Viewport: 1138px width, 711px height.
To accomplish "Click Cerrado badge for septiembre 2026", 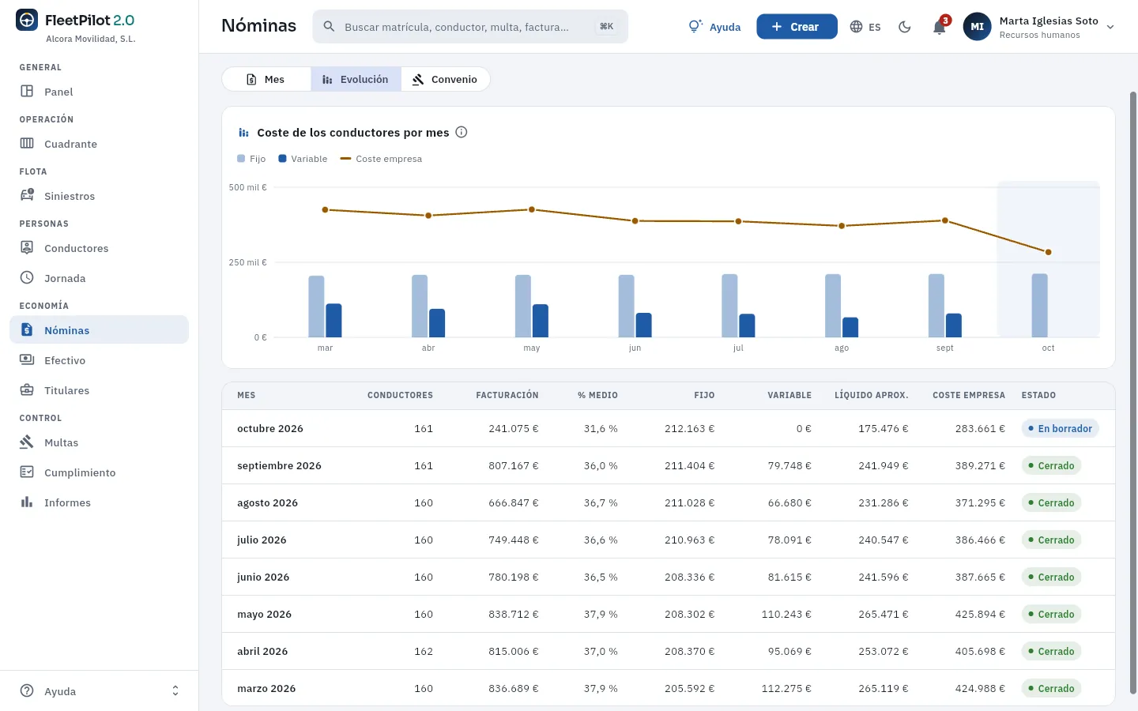I will coord(1051,465).
